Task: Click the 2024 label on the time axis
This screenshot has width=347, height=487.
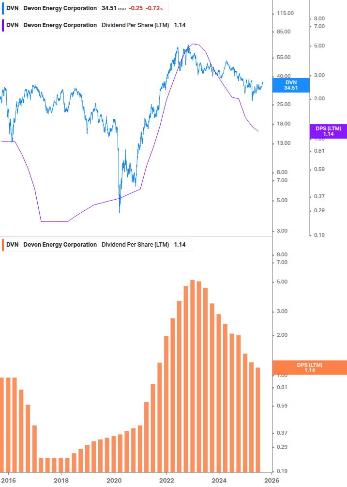Action: [x=219, y=481]
